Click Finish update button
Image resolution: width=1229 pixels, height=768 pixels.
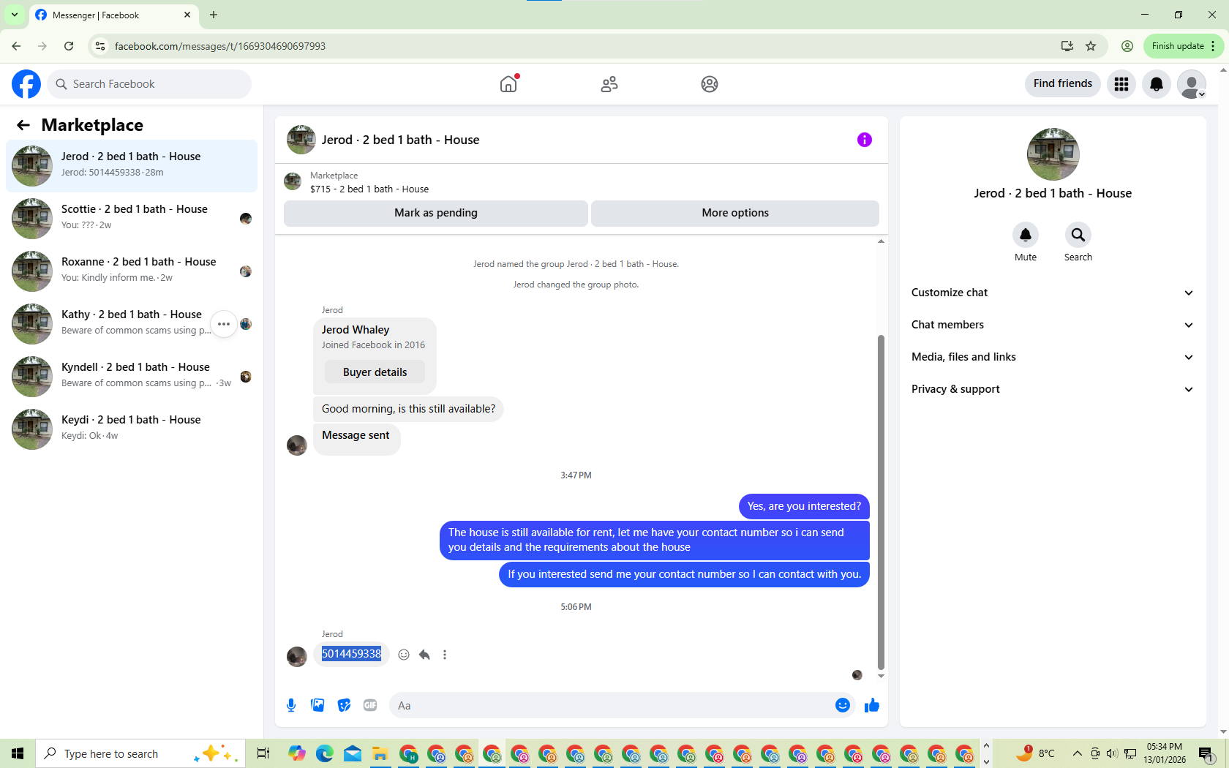[x=1183, y=46]
